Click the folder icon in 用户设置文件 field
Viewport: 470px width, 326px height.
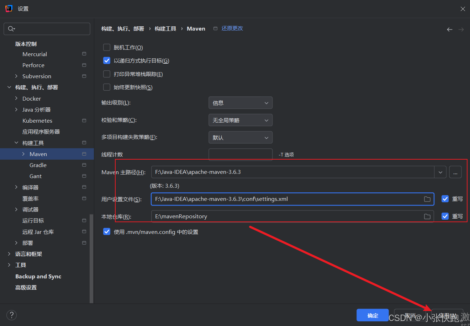click(427, 199)
